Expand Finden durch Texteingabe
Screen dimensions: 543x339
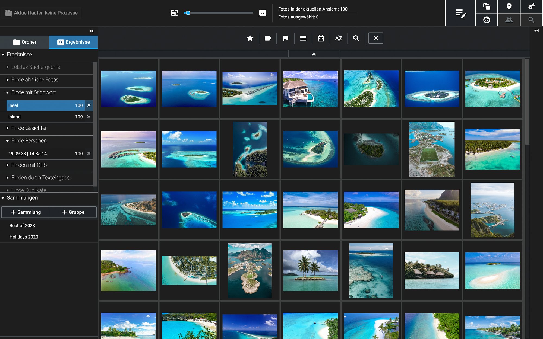point(7,178)
